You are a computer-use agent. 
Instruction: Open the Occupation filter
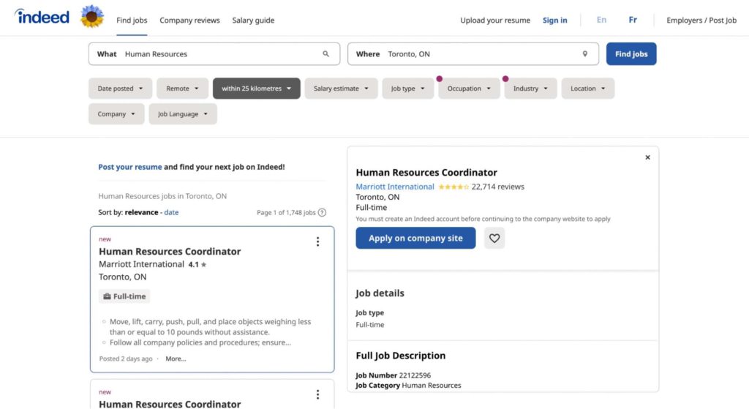coord(469,89)
